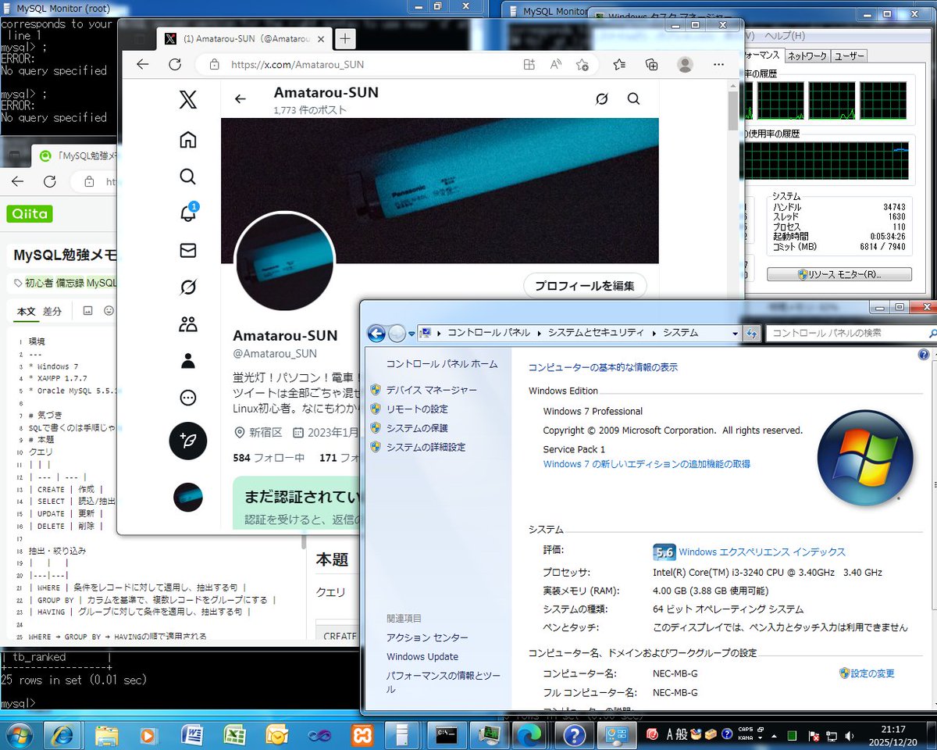Viewport: 937px width, 750px height.
Task: Click 設定の変更 link
Action: [872, 673]
